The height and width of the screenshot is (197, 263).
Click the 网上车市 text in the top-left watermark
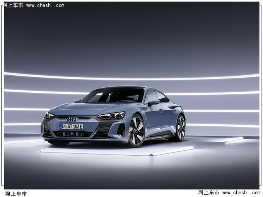pos(14,5)
